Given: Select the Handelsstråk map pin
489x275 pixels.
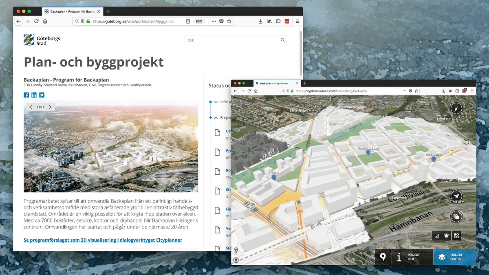Looking at the screenshot, I should [x=274, y=178].
